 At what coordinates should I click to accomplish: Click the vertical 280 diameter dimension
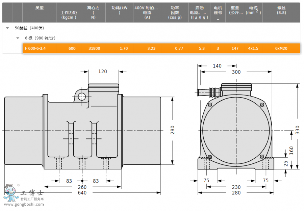(173, 130)
